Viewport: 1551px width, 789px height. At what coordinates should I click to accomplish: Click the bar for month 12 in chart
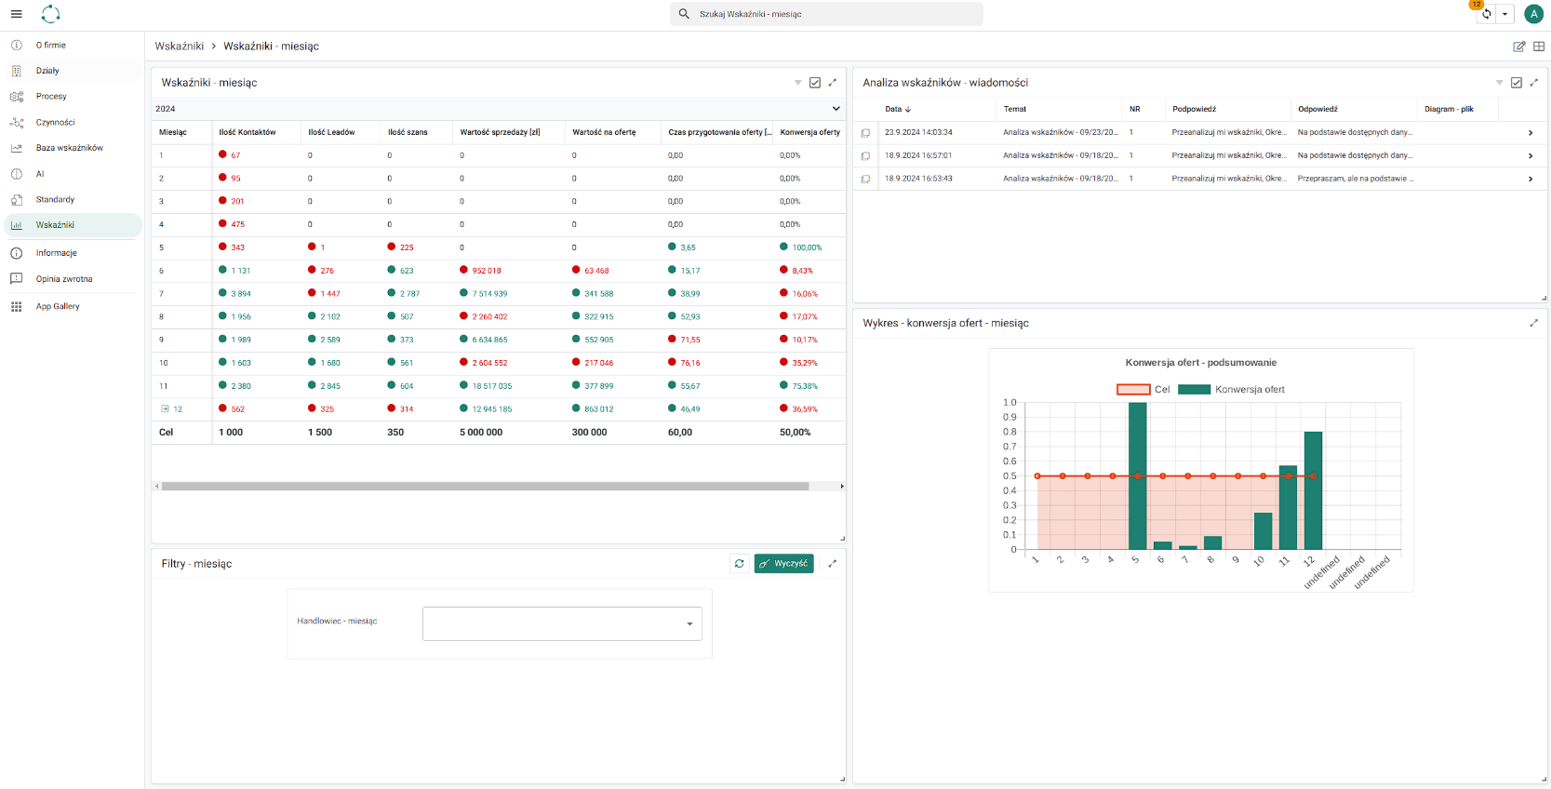[1313, 490]
